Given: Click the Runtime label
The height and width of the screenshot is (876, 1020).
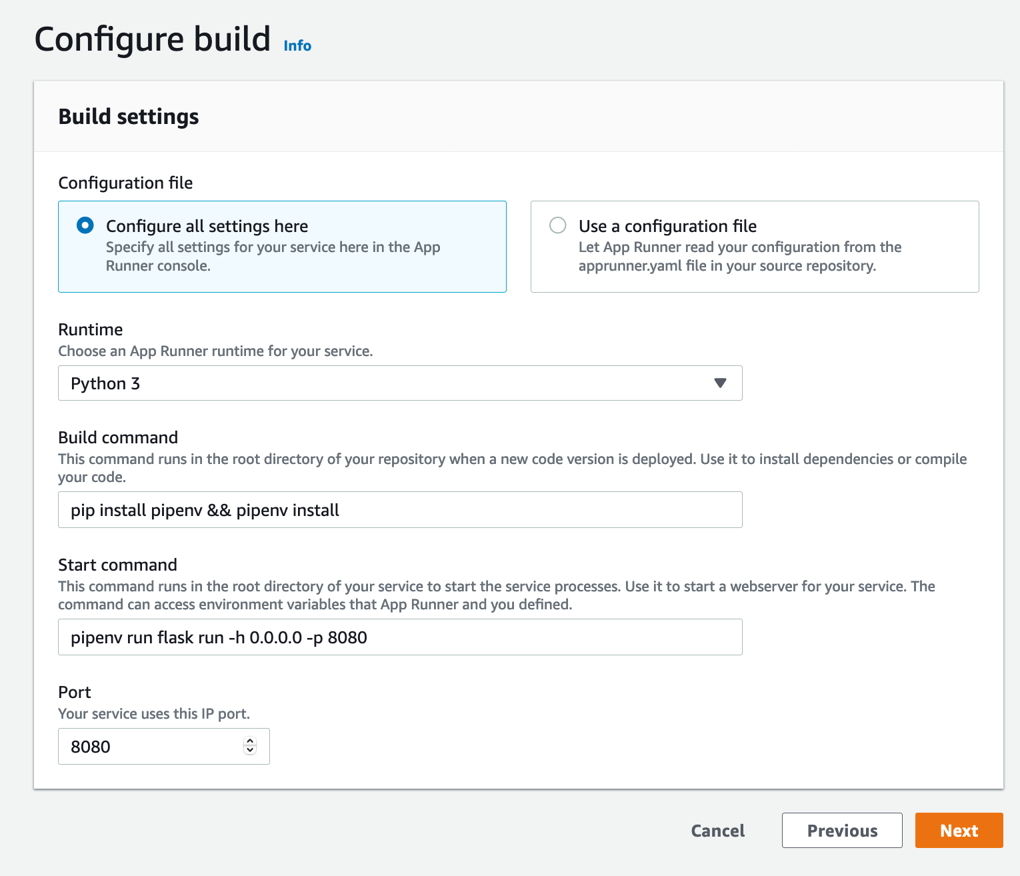Looking at the screenshot, I should pos(91,329).
